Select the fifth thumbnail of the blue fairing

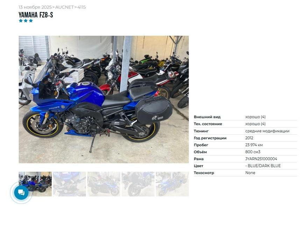(172, 184)
